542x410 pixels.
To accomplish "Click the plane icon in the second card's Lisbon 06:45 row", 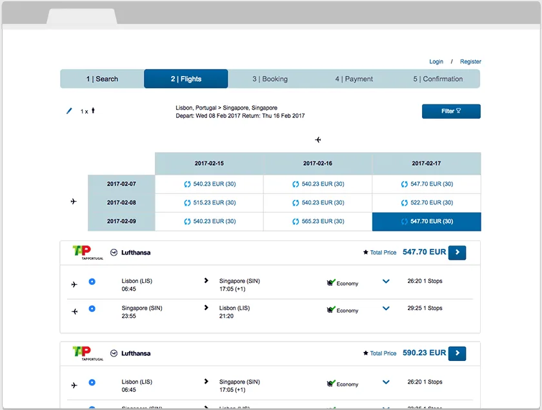I will click(x=74, y=385).
